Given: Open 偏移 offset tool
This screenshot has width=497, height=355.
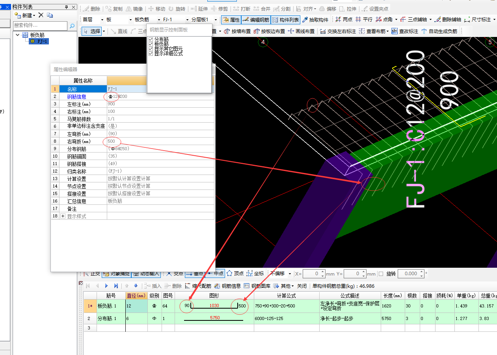Looking at the screenshot, I should [x=328, y=9].
